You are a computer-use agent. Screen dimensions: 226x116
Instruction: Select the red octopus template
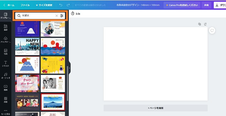[x=53, y=46]
